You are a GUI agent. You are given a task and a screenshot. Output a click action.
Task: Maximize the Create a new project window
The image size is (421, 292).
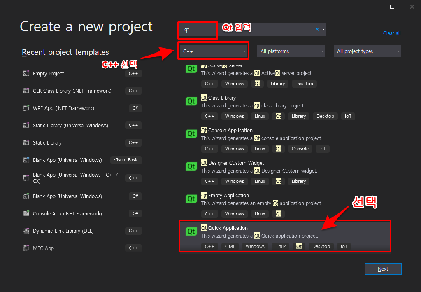pos(392,7)
